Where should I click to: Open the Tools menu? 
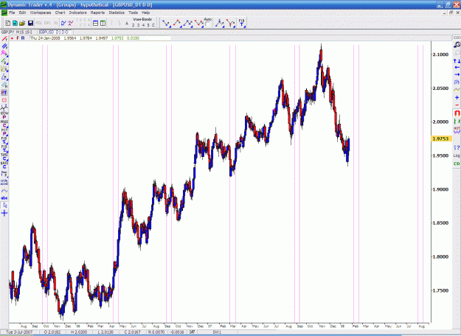[x=133, y=13]
